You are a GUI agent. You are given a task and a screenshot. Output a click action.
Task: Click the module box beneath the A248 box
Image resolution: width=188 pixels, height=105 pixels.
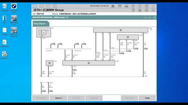pyautogui.click(x=128, y=37)
